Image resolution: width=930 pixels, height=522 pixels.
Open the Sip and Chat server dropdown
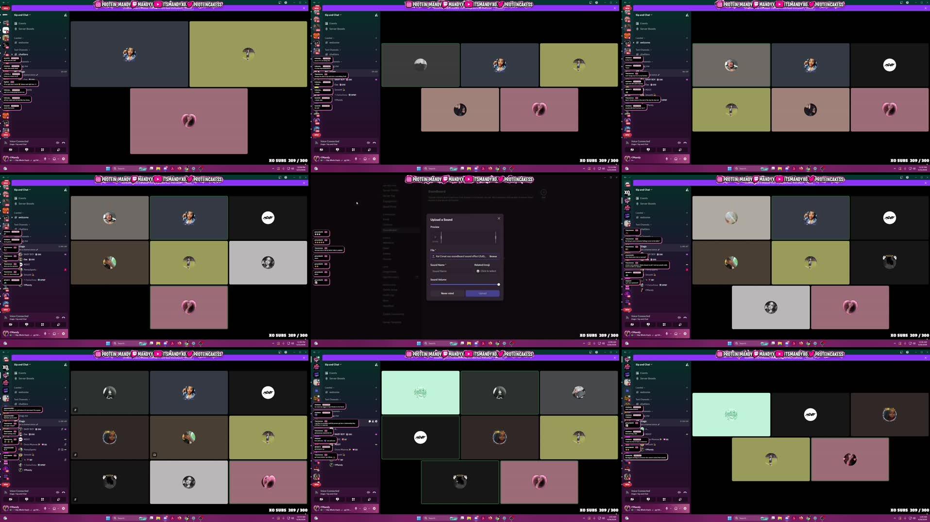point(22,15)
